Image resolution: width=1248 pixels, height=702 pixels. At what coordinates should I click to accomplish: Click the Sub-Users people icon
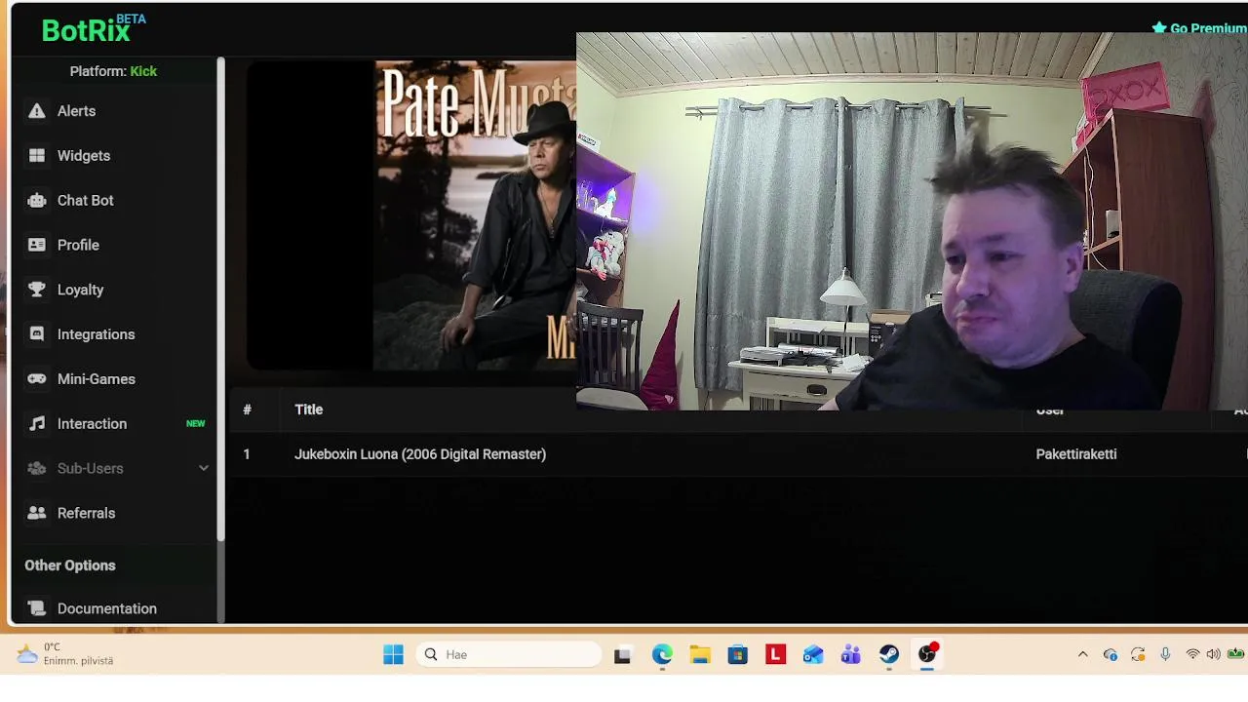[x=37, y=469]
